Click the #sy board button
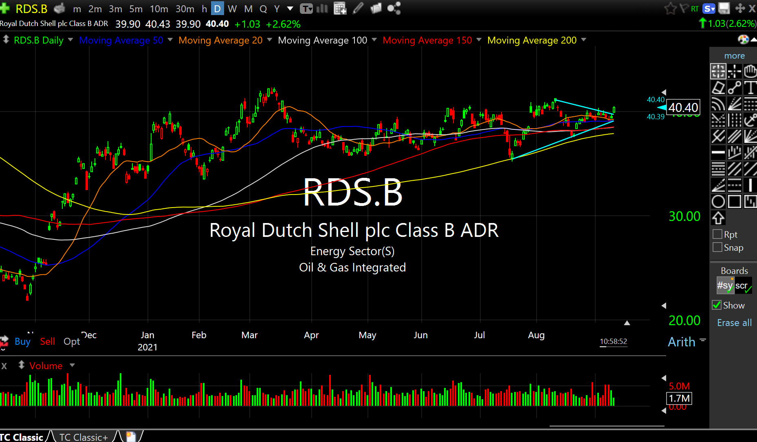This screenshot has height=442, width=757. (x=725, y=285)
